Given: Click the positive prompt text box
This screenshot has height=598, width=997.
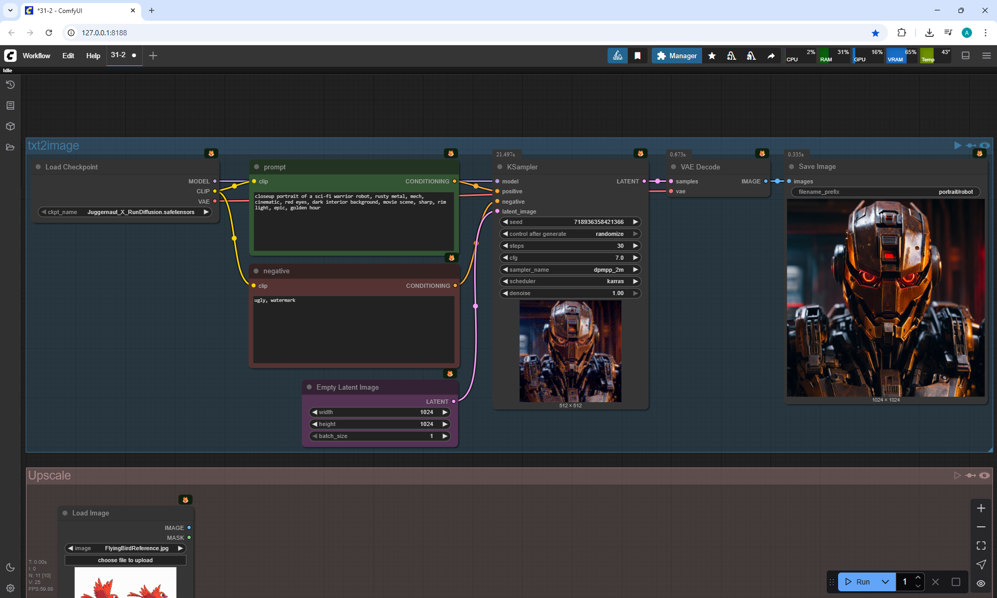Looking at the screenshot, I should pos(353,221).
